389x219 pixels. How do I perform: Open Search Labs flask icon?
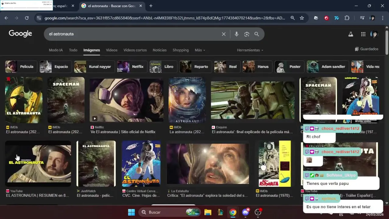coord(351,34)
